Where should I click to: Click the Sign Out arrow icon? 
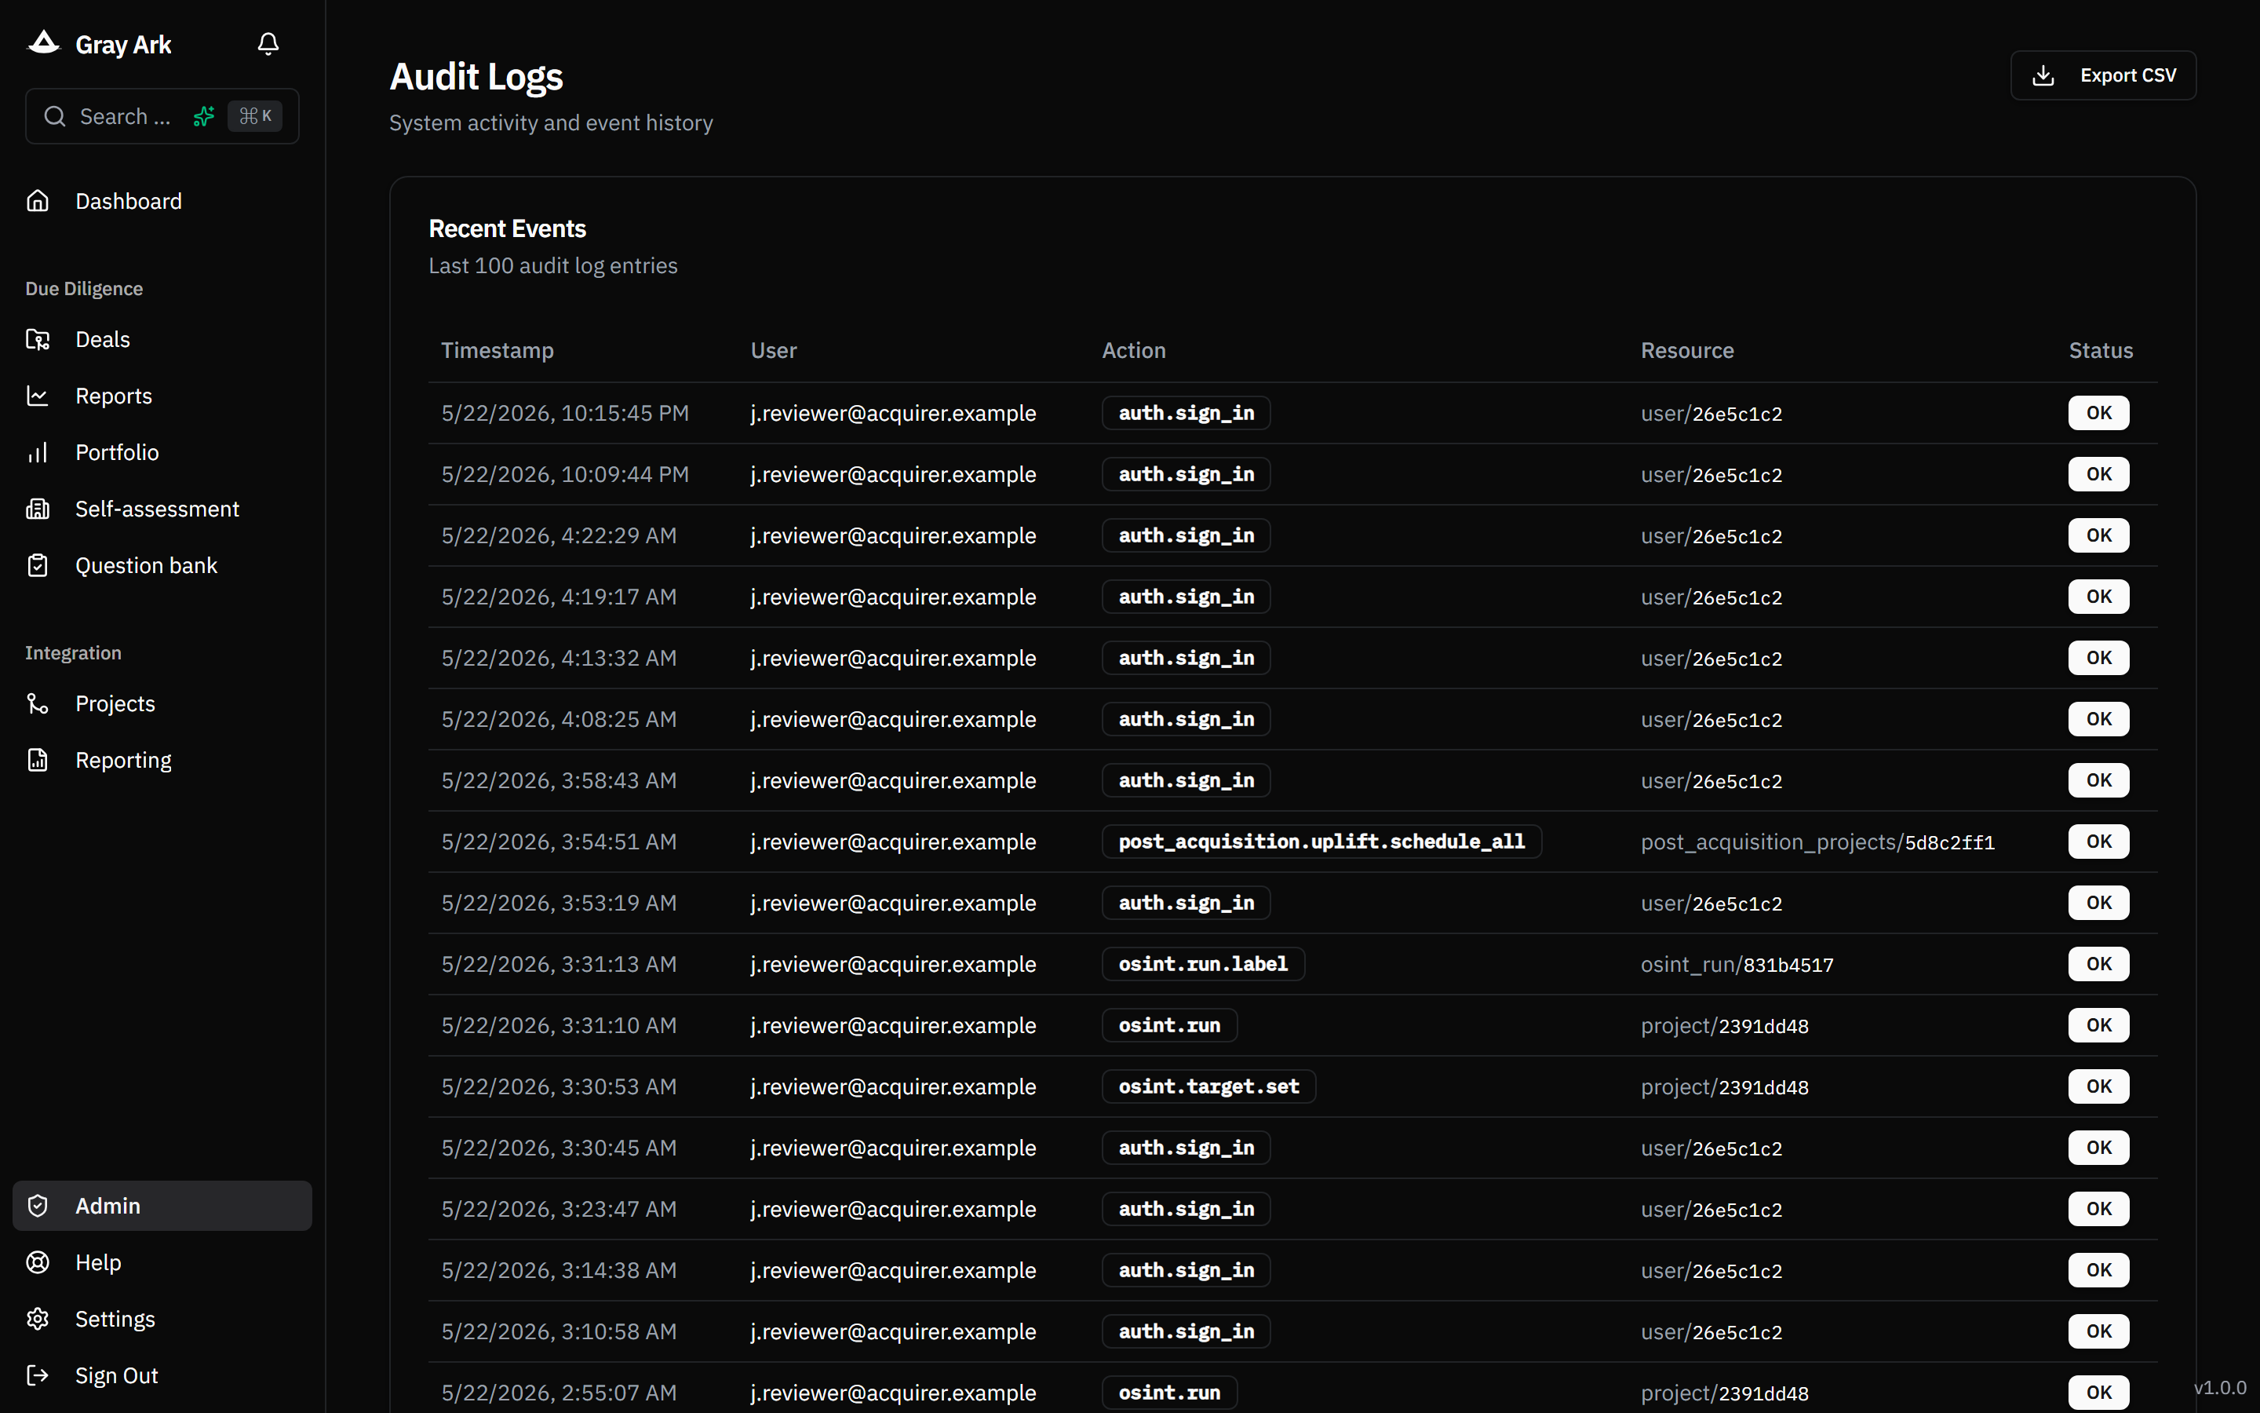[38, 1375]
